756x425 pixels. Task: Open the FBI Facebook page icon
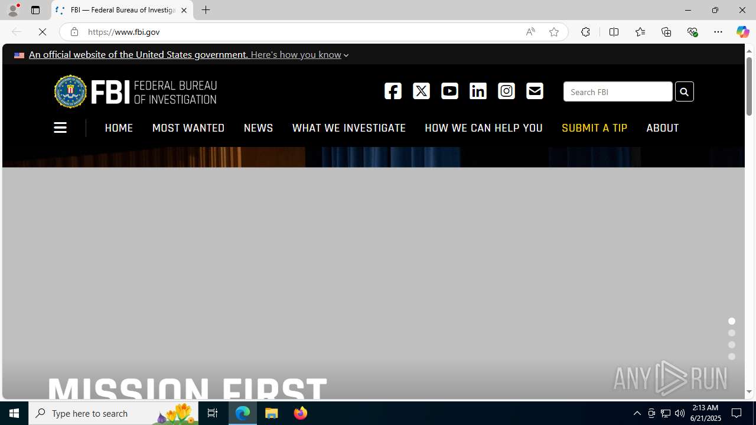(393, 91)
